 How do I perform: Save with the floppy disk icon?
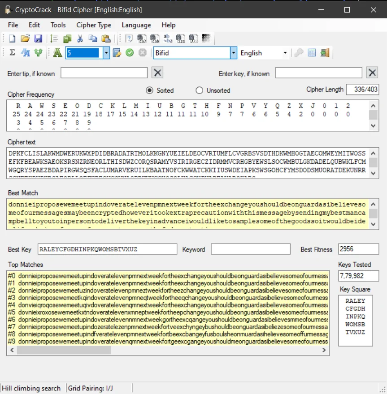tap(38, 39)
